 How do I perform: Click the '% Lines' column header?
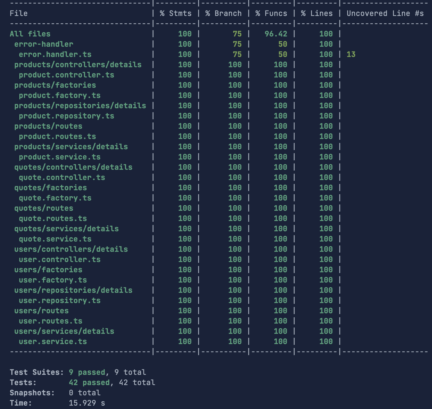[x=317, y=13]
